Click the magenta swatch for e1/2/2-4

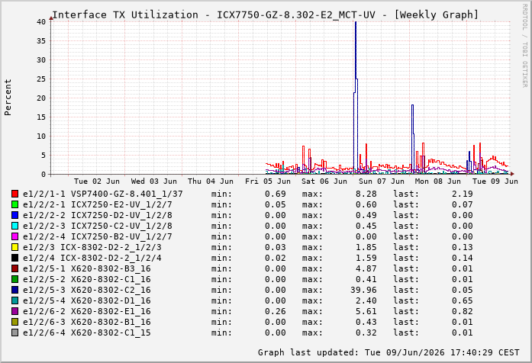[15, 236]
